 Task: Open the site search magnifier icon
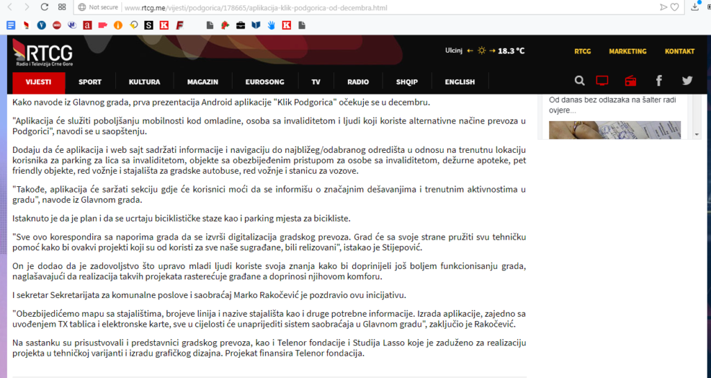pyautogui.click(x=580, y=81)
